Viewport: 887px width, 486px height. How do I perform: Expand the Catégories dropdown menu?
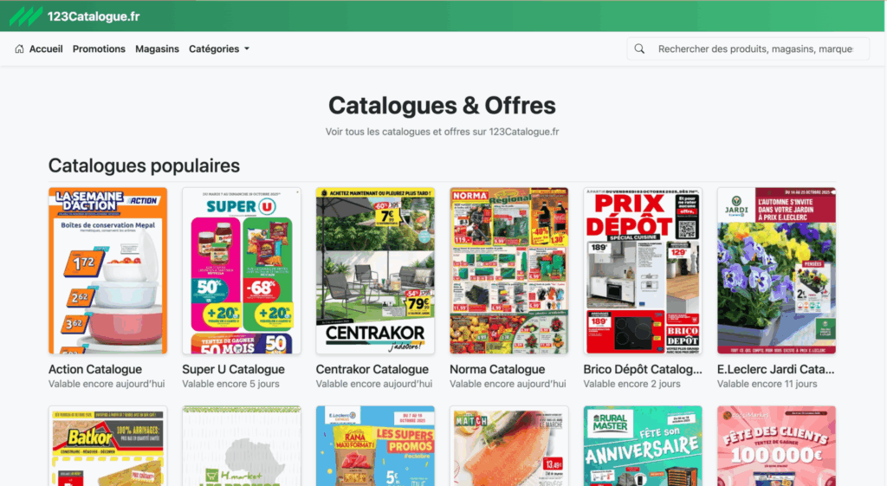point(219,49)
